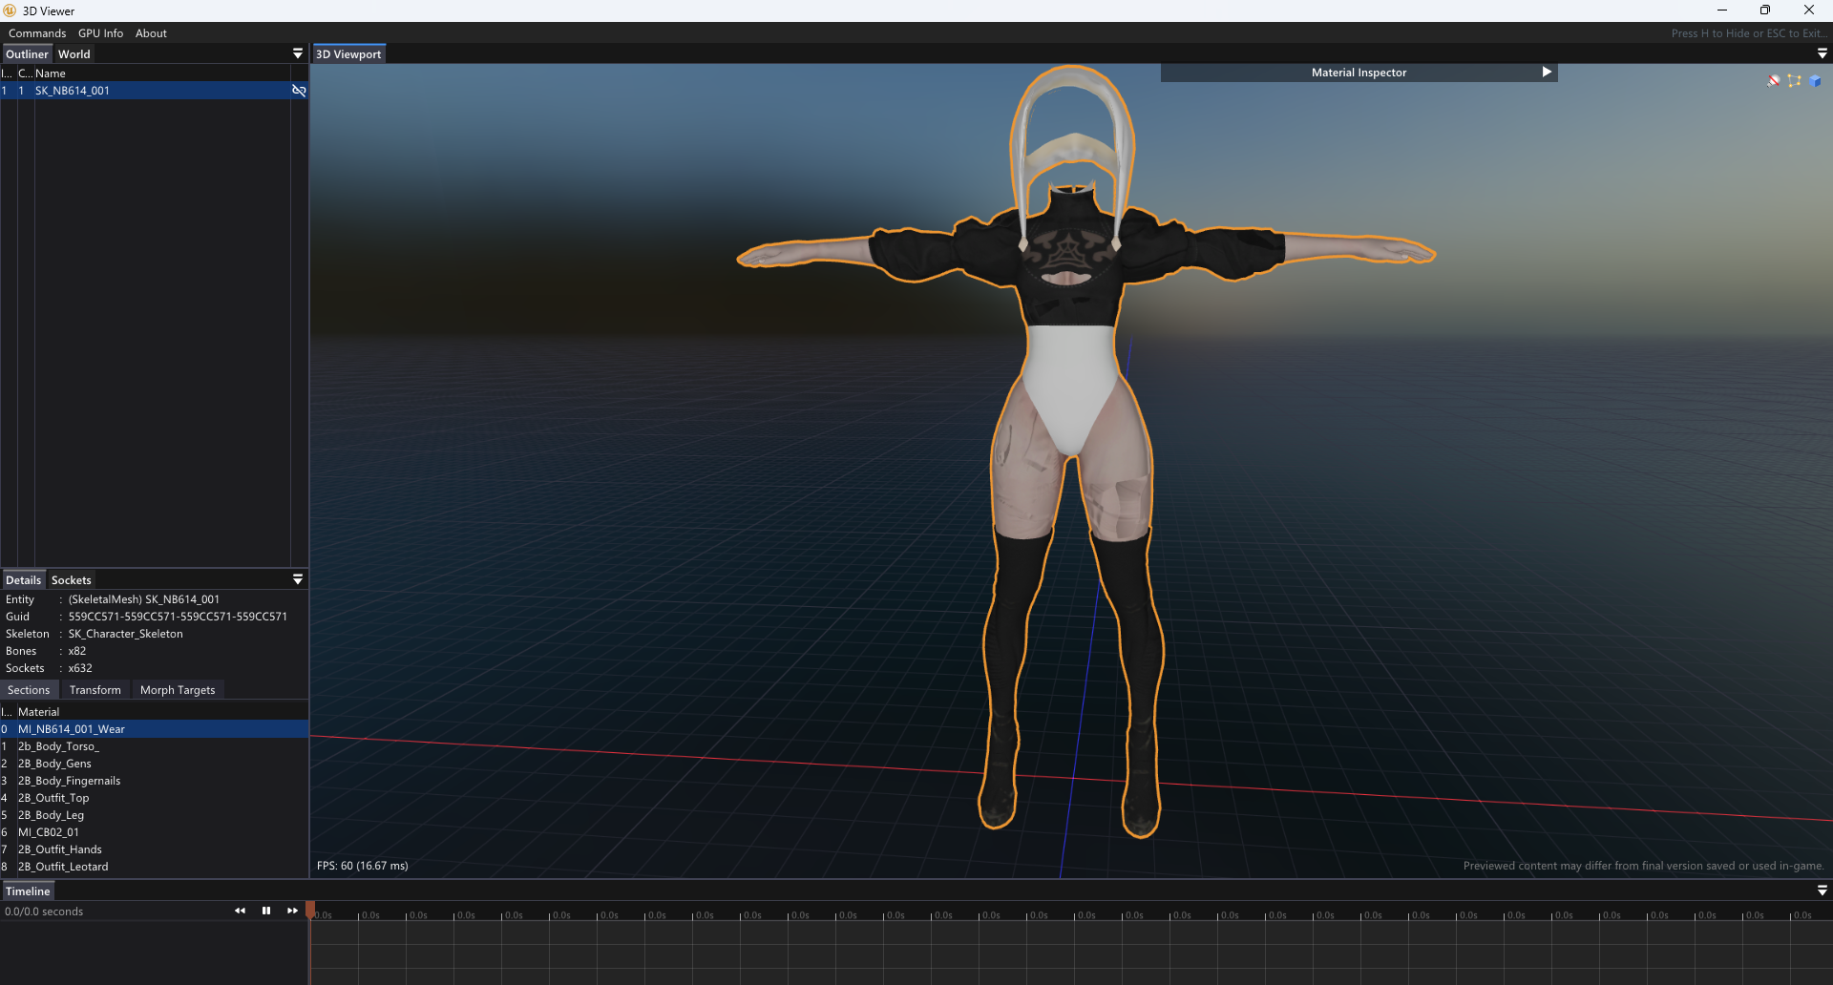
Task: Select the Timeline tab
Action: click(28, 891)
